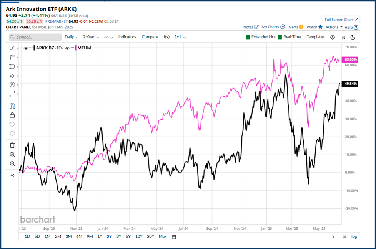Click the Full Screen Chart button
Screen dimensions: 376x249
(x=341, y=19)
